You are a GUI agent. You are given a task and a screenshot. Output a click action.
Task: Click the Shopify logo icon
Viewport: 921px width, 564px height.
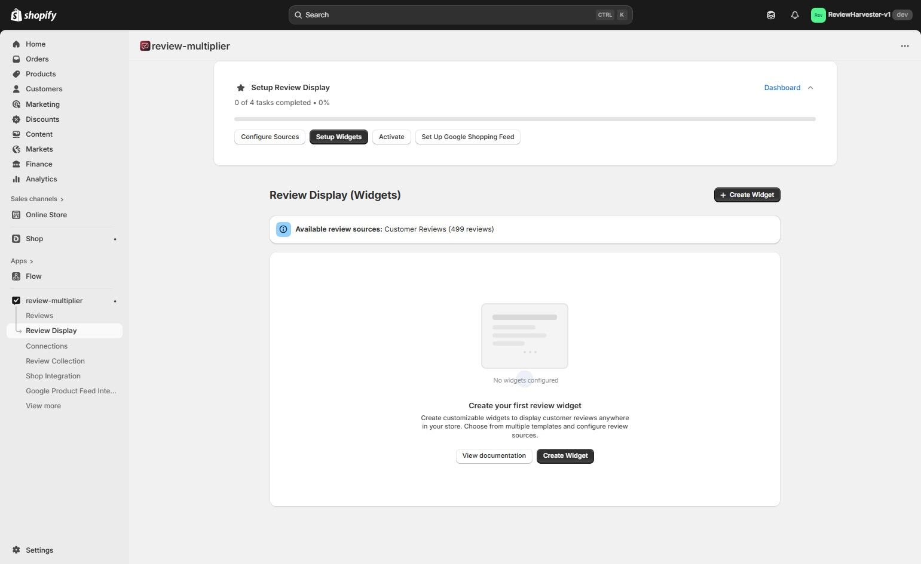(16, 14)
